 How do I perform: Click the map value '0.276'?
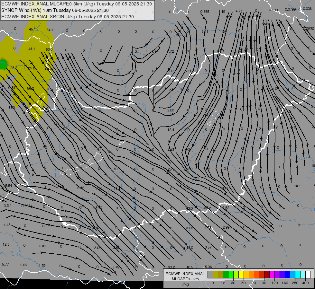(98, 247)
